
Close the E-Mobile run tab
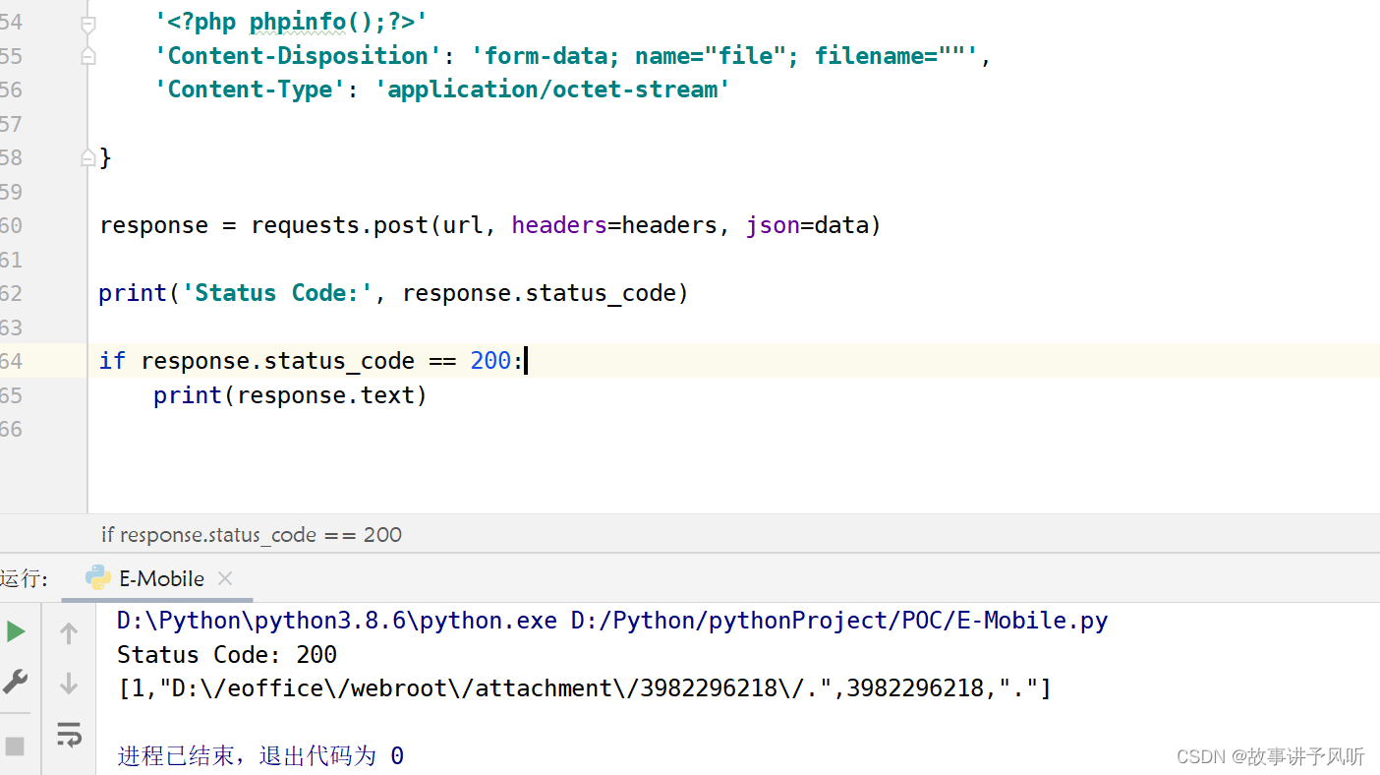pos(225,578)
